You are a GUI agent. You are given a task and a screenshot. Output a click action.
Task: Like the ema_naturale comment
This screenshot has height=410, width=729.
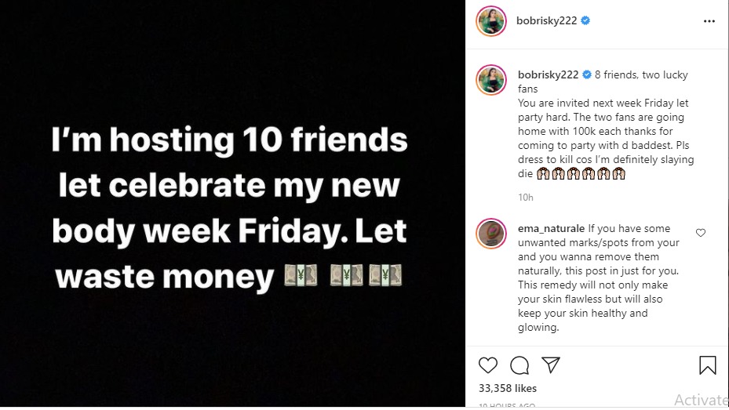tap(701, 233)
